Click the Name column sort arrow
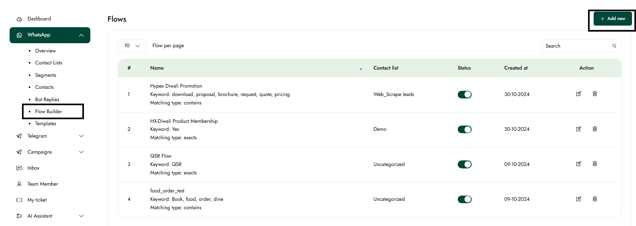 point(361,69)
